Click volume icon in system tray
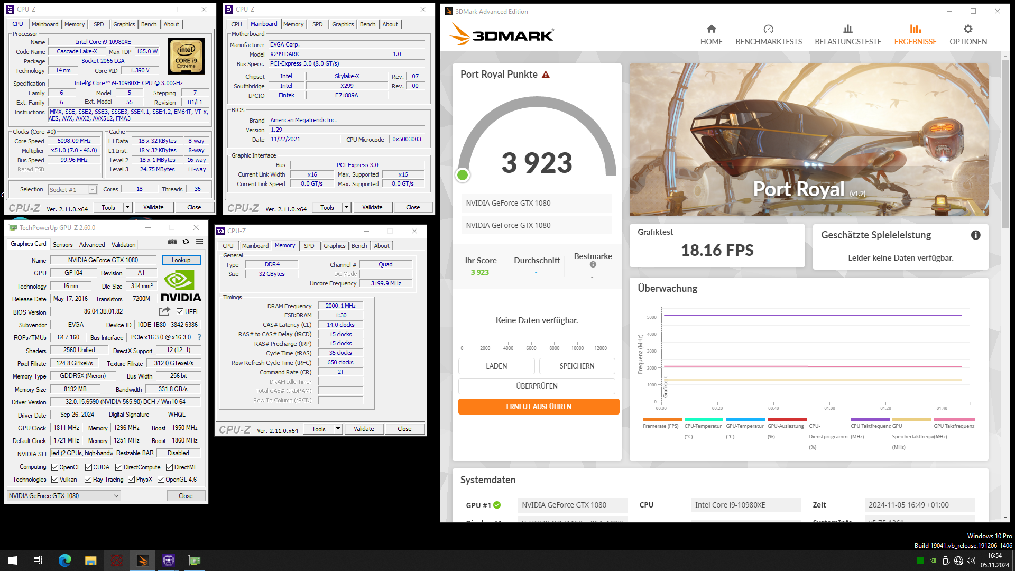Screen dimensions: 1015x571 point(971,560)
